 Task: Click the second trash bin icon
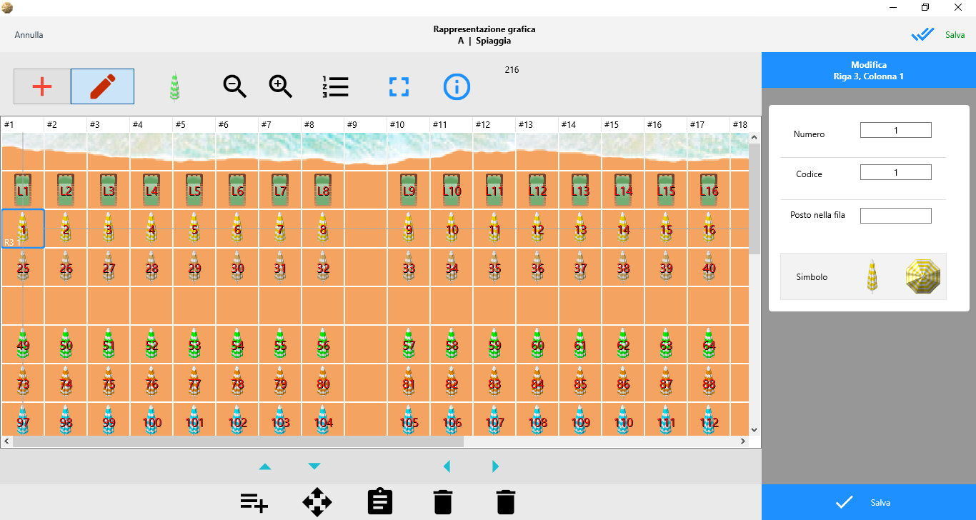click(505, 501)
